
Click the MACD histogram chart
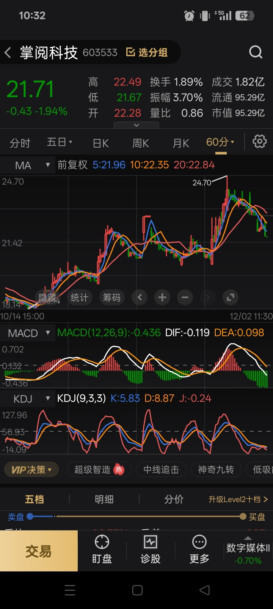(x=136, y=365)
